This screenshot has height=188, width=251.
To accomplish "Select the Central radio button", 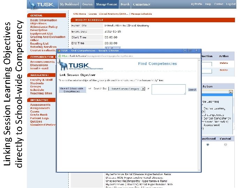I will point(226,145).
